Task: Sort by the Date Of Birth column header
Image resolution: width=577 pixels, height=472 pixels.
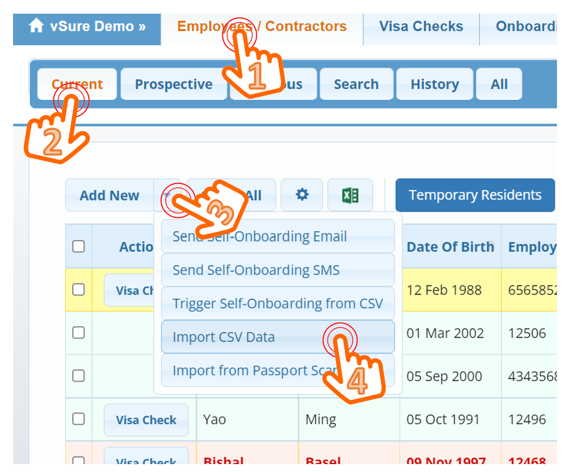Action: point(450,247)
